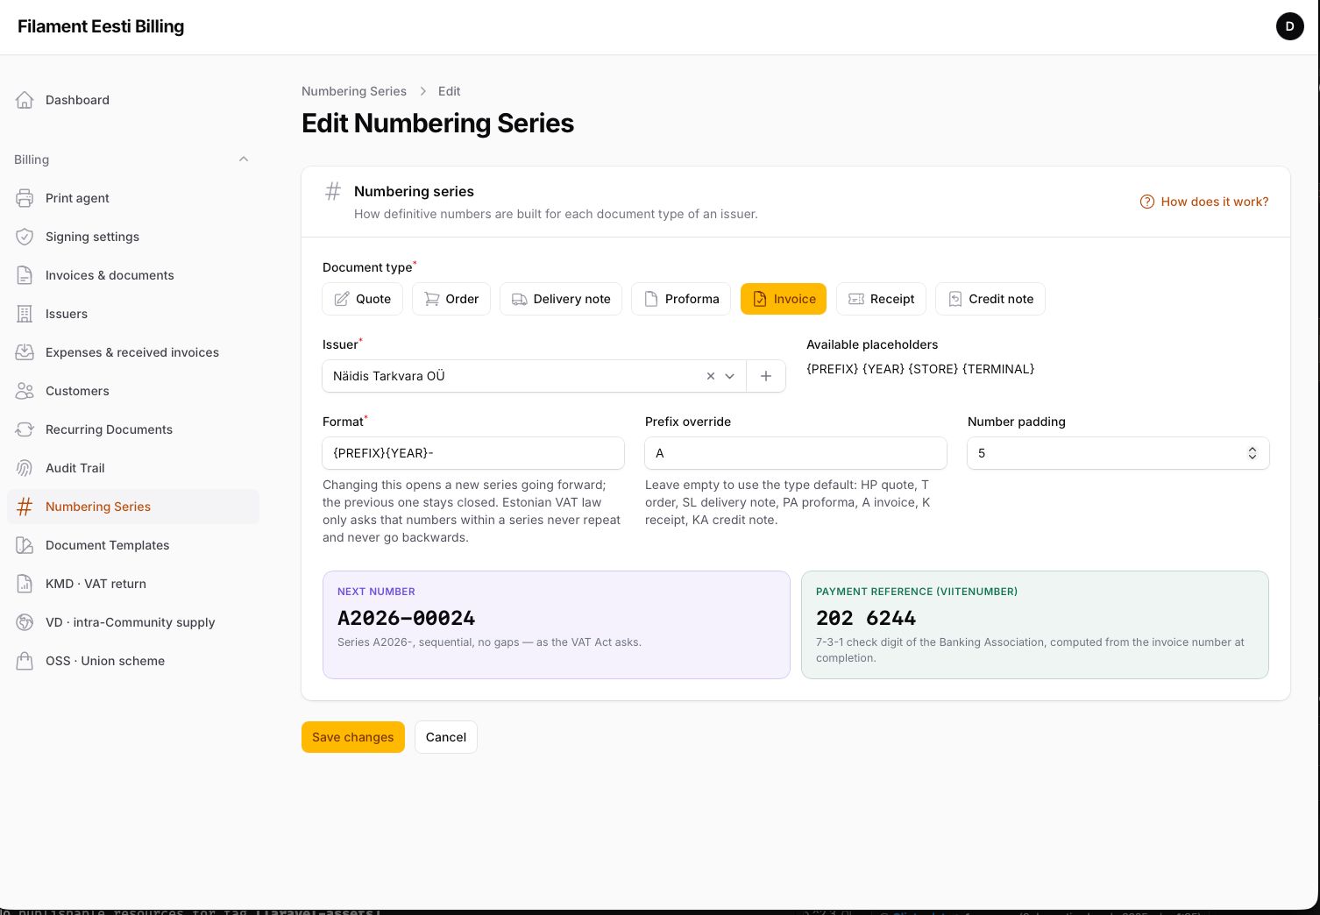Click the question mark help icon

(1146, 202)
